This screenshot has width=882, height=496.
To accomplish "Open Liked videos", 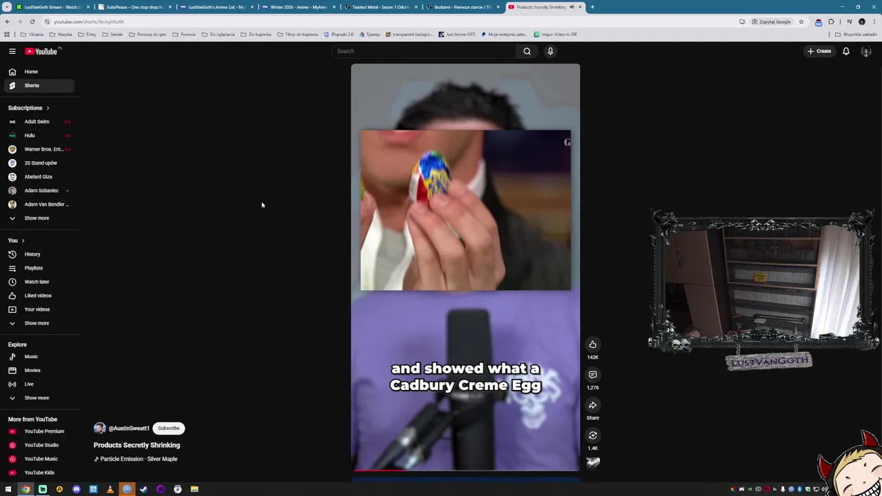I will click(x=39, y=296).
